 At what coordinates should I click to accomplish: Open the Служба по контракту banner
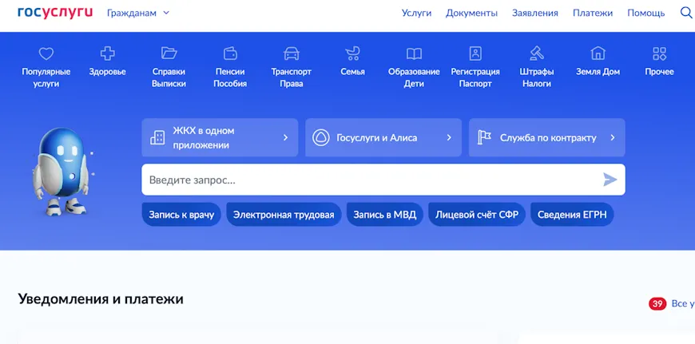(547, 137)
